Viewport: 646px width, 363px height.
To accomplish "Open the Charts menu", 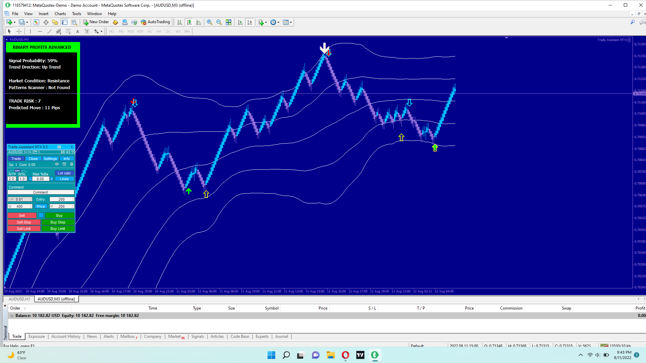I will coord(60,14).
